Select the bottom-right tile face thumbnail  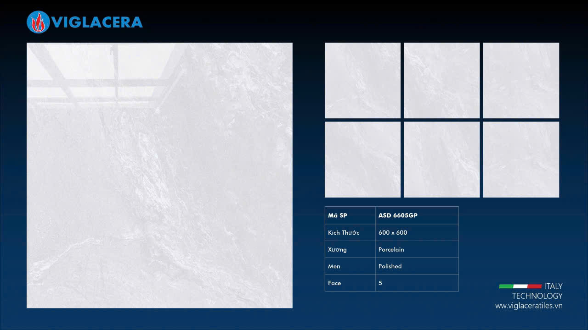(x=521, y=159)
